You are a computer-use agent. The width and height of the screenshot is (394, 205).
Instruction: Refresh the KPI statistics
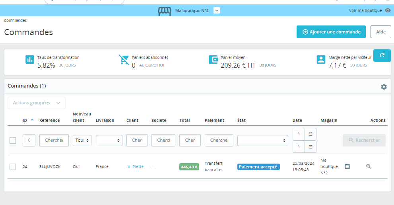point(382,55)
